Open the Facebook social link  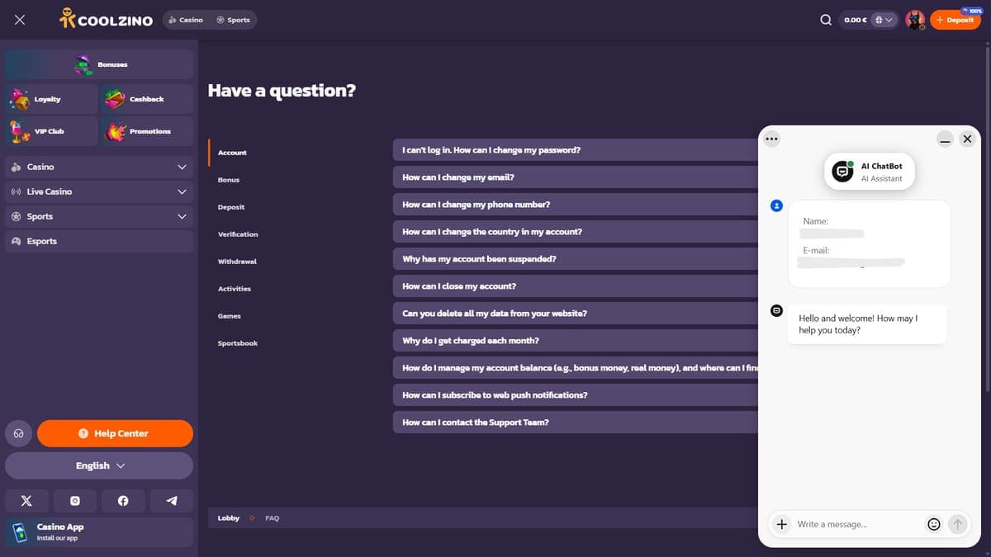pyautogui.click(x=123, y=501)
